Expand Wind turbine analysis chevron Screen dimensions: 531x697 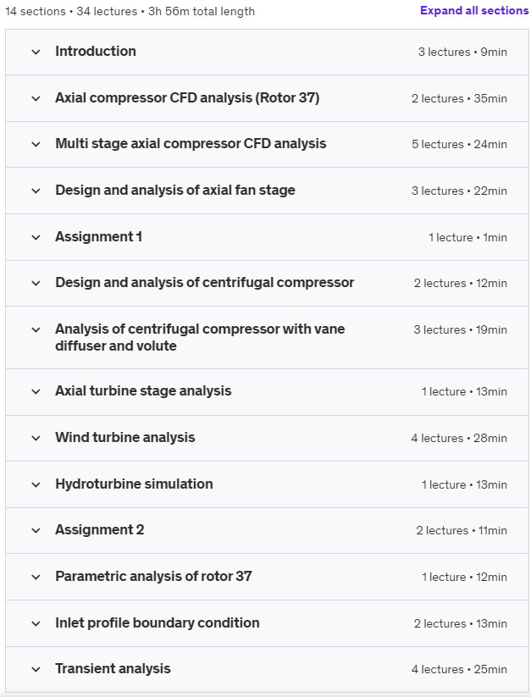pyautogui.click(x=36, y=439)
